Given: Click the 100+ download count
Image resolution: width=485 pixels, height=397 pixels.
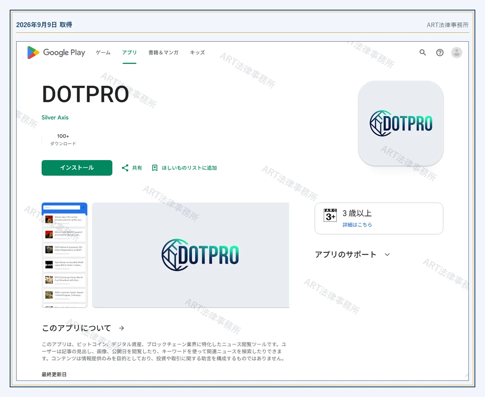Looking at the screenshot, I should pyautogui.click(x=63, y=136).
